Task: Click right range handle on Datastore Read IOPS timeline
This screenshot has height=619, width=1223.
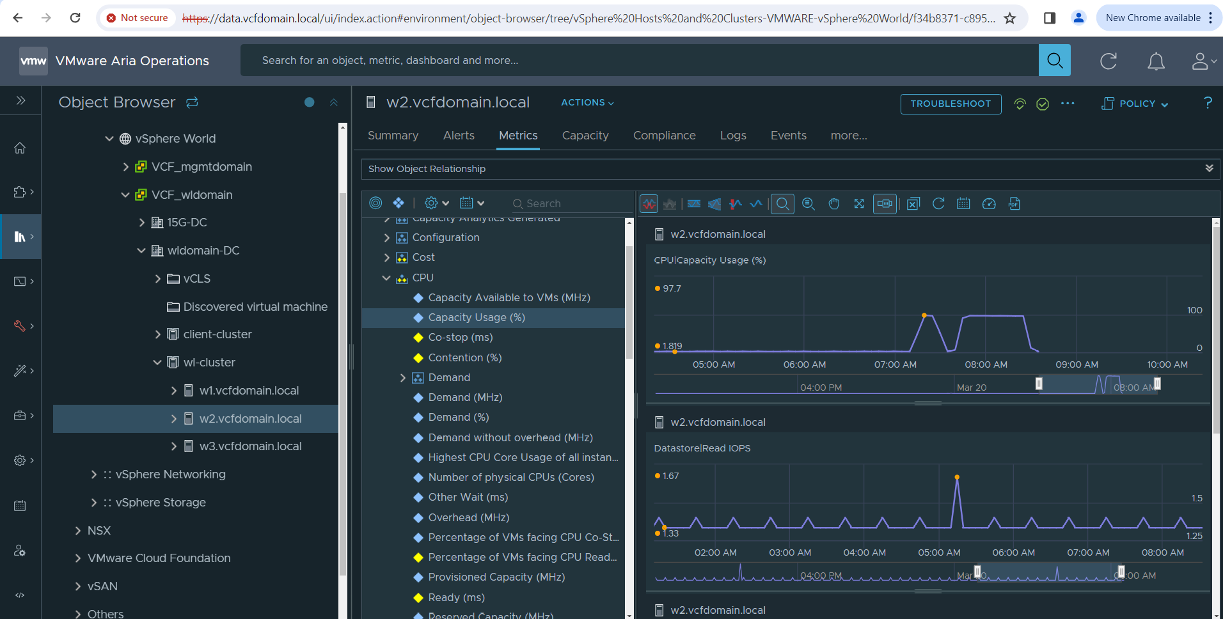Action: pos(1121,572)
